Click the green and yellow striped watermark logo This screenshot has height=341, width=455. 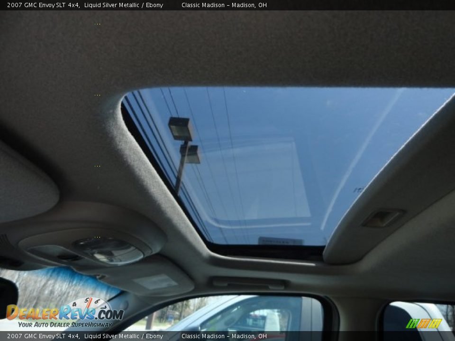point(424,323)
